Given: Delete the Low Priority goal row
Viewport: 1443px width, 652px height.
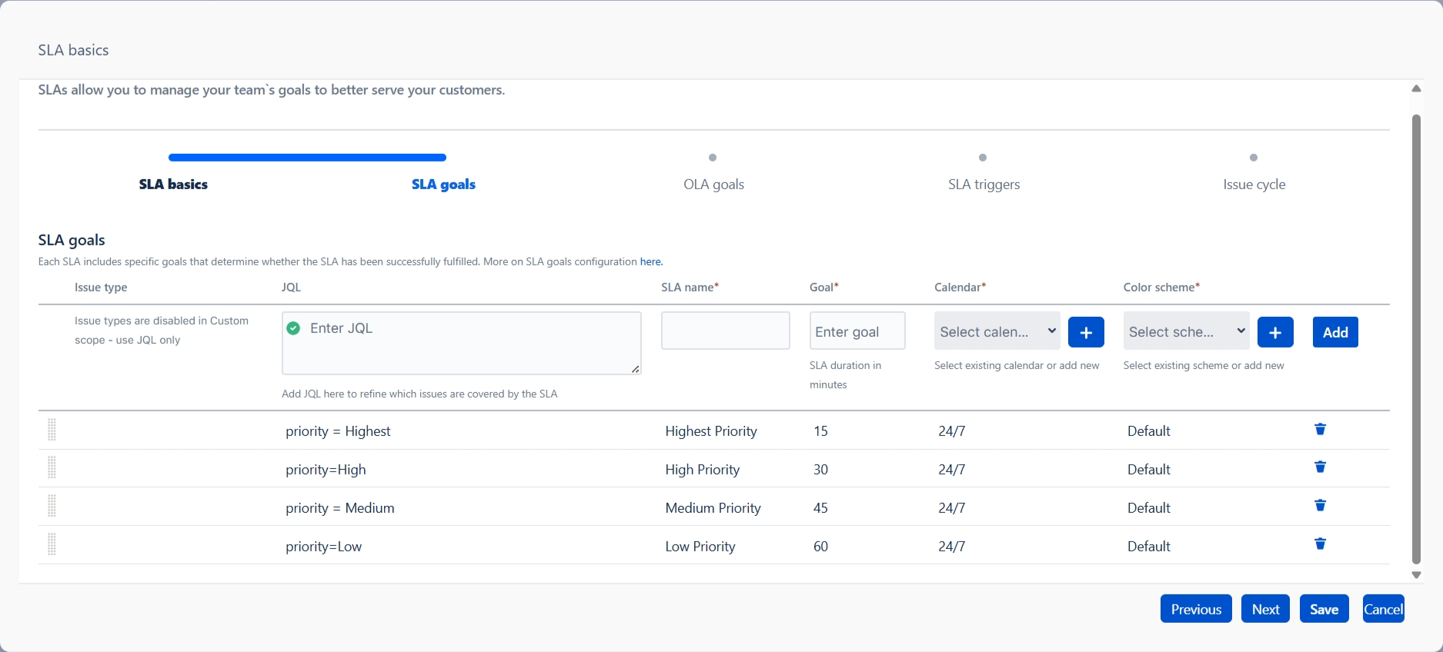Looking at the screenshot, I should point(1320,544).
